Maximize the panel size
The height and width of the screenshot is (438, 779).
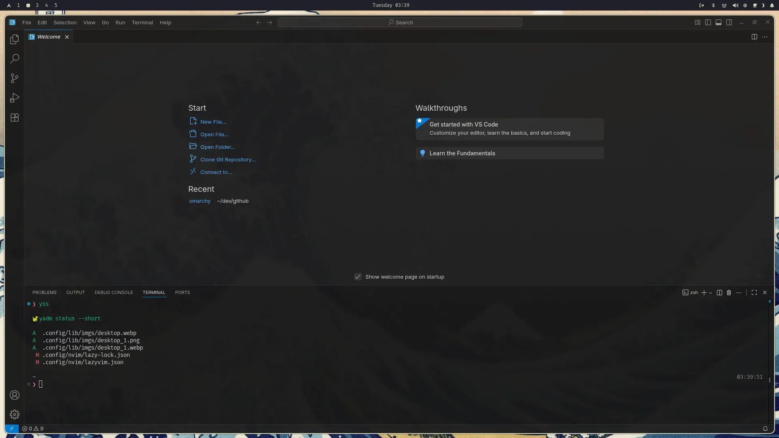click(754, 293)
